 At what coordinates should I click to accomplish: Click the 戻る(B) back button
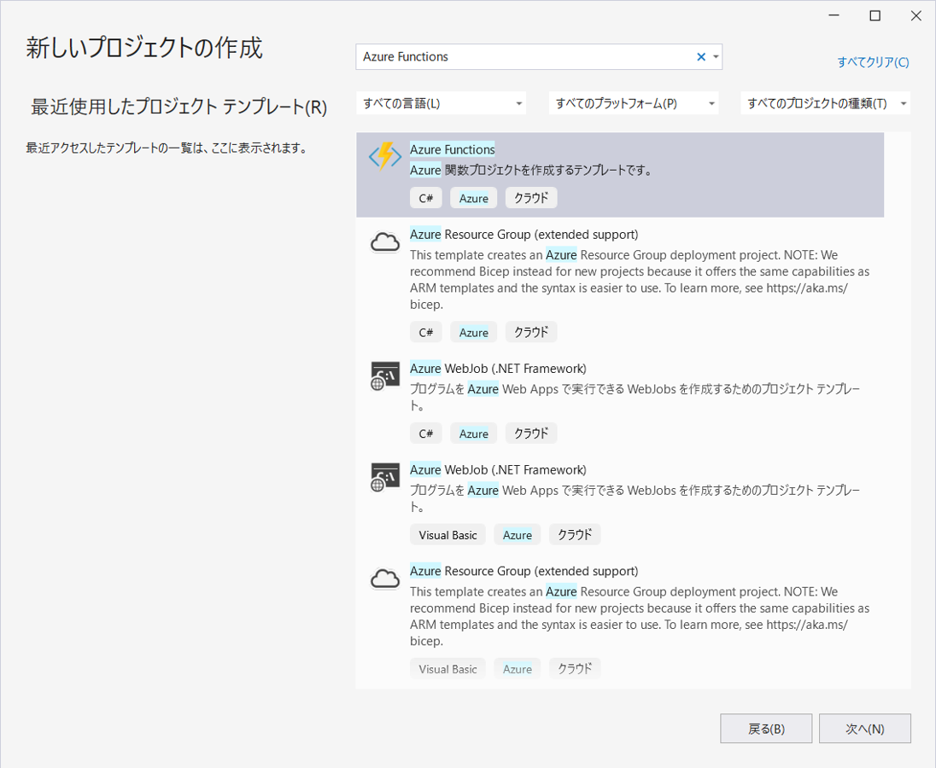766,729
